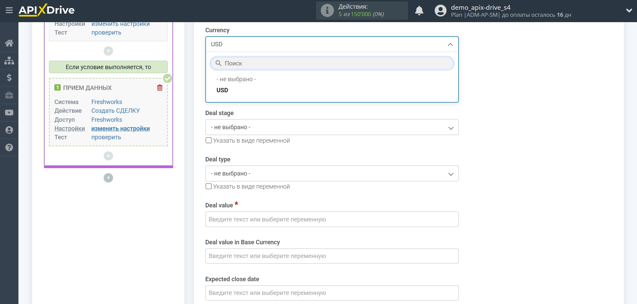Click 'проверить' link in the Freshworks block
The image size is (637, 304).
click(106, 137)
